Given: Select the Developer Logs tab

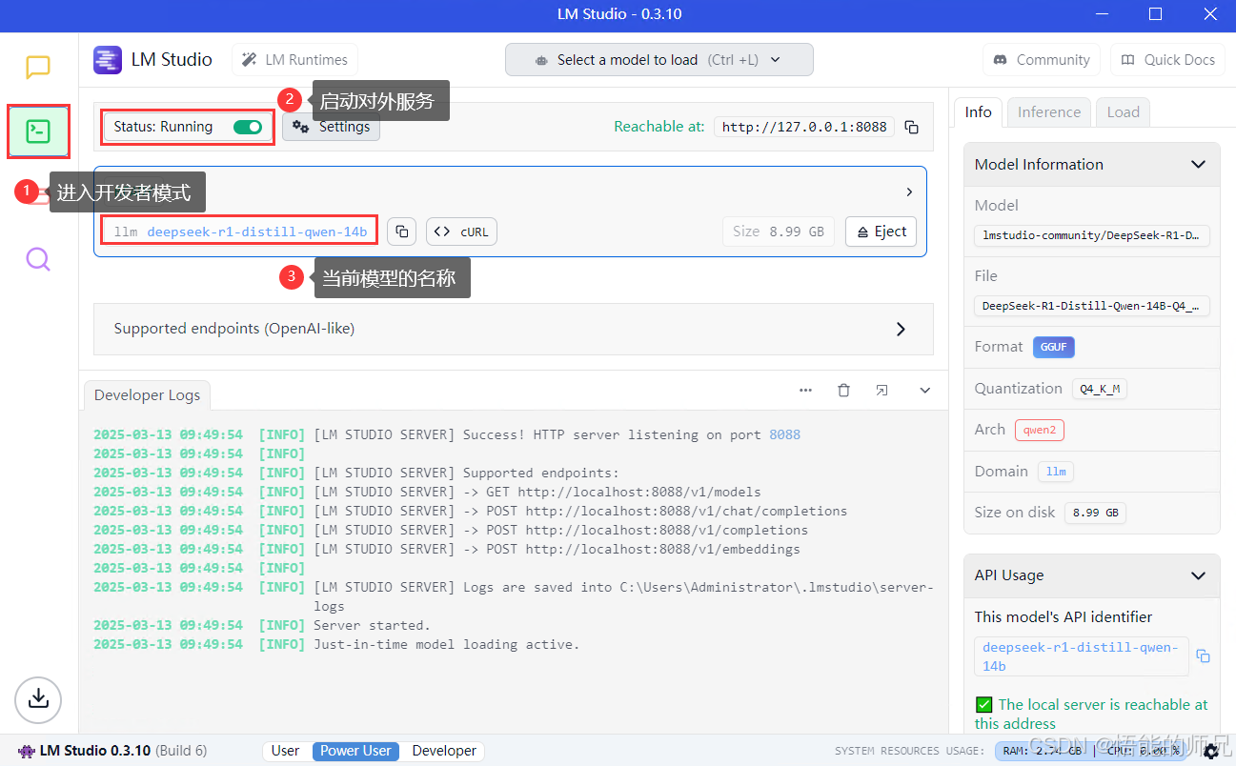Looking at the screenshot, I should 148,395.
